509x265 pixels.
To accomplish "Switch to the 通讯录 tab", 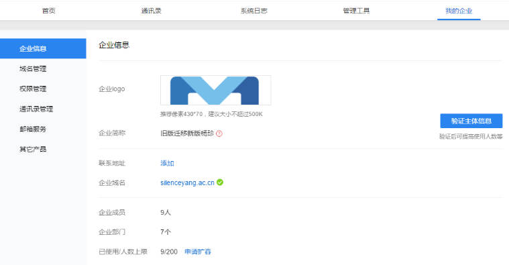I will pyautogui.click(x=152, y=11).
